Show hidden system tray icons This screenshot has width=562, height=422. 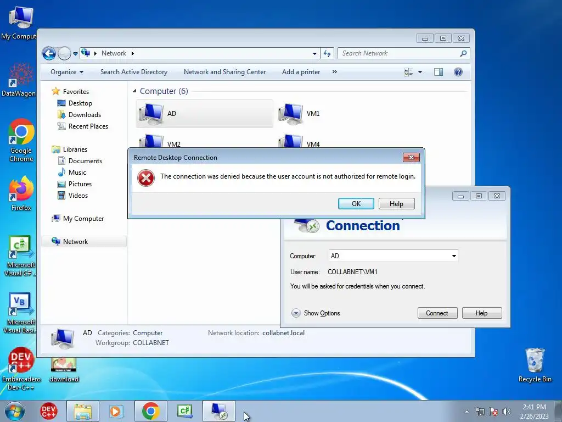pos(467,412)
